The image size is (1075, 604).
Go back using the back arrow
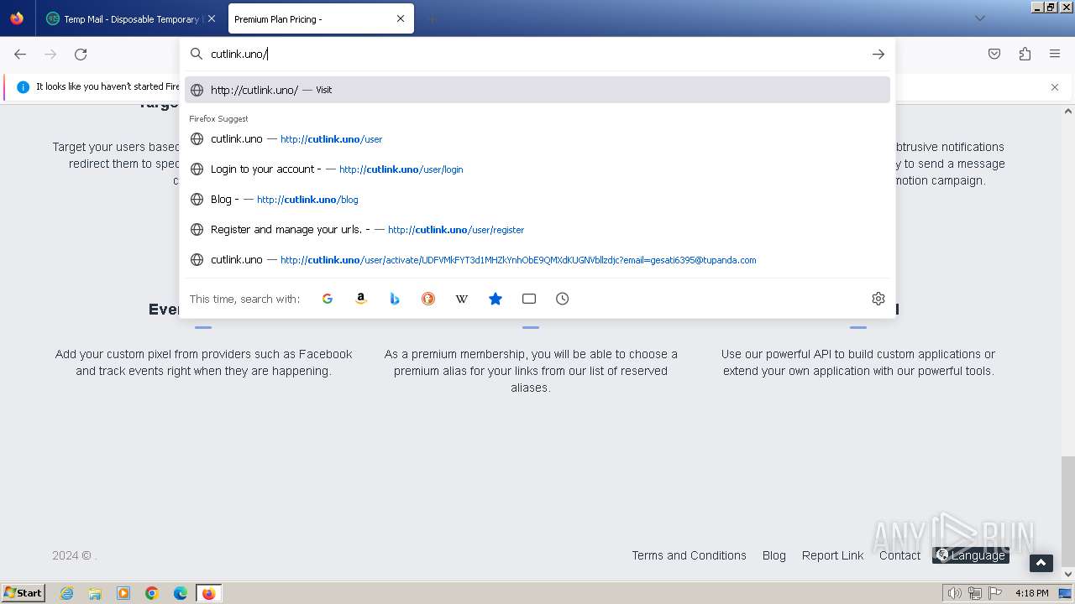20,54
